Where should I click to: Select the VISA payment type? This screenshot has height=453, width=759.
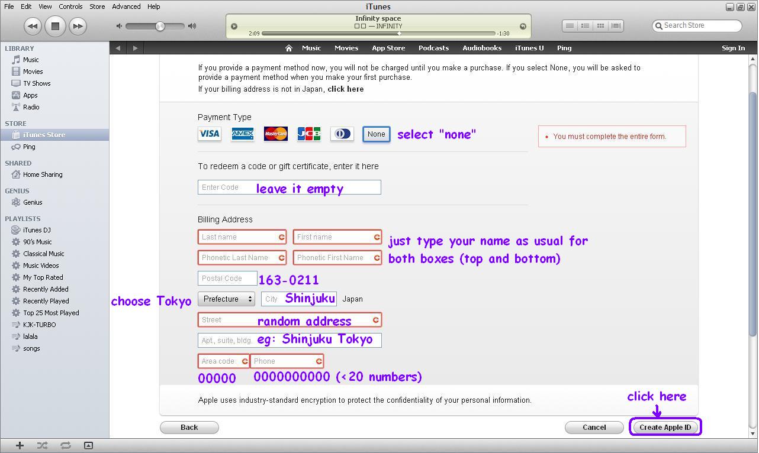(210, 134)
